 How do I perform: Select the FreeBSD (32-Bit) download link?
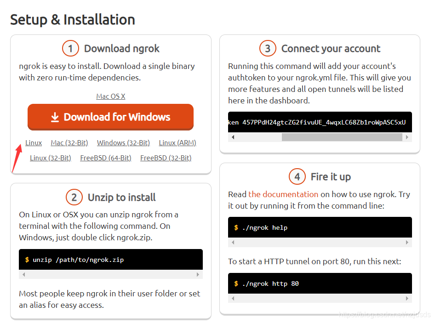coord(166,158)
